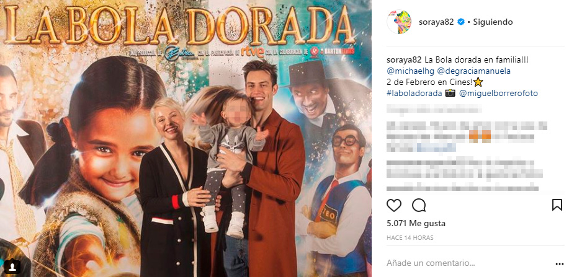Open soraya82 profile picture avatar
Image resolution: width=569 pixels, height=277 pixels.
click(x=399, y=22)
